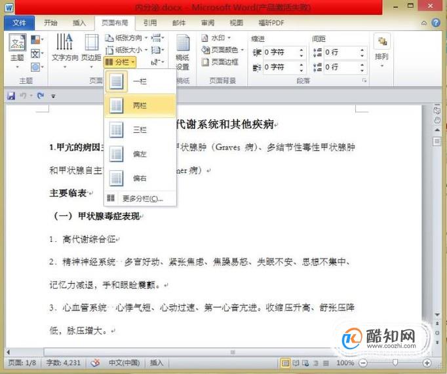The image size is (447, 374).
Task: Switch to the Mailings (邮件) tab
Action: [x=179, y=23]
